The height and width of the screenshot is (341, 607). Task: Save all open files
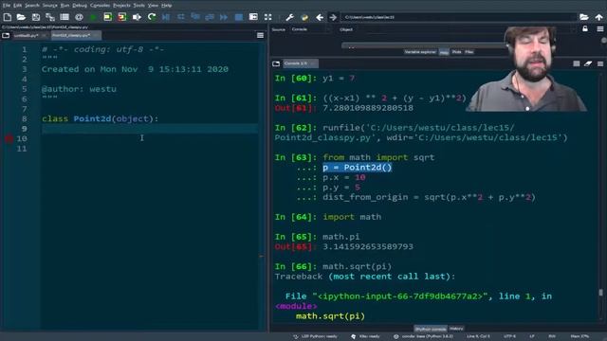pyautogui.click(x=50, y=17)
